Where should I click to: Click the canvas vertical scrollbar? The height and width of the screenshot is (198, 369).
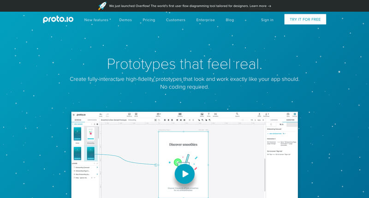coord(265,175)
